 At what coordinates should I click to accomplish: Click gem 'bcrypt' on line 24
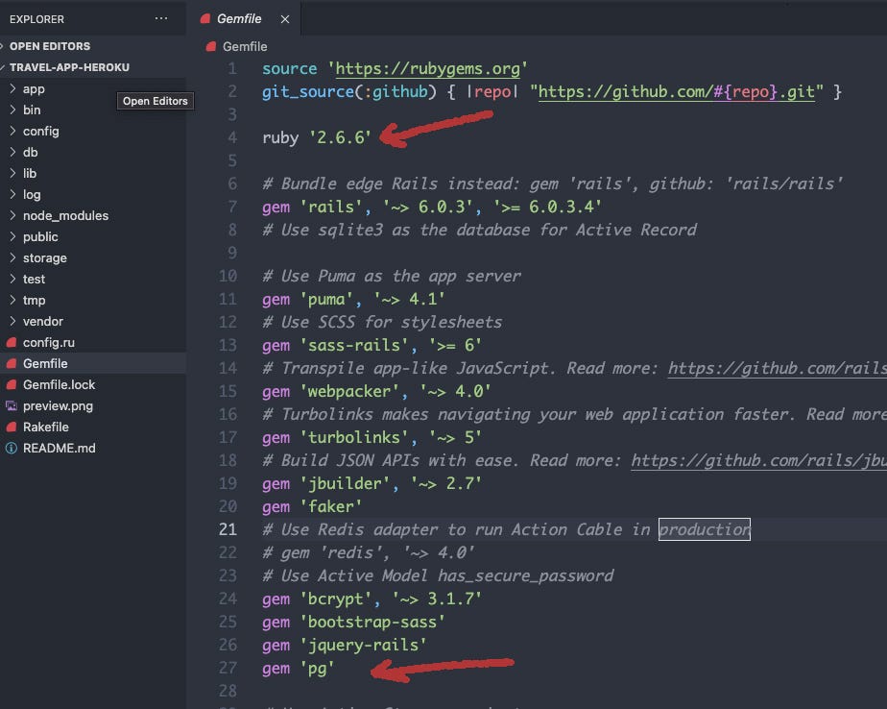[x=372, y=599]
